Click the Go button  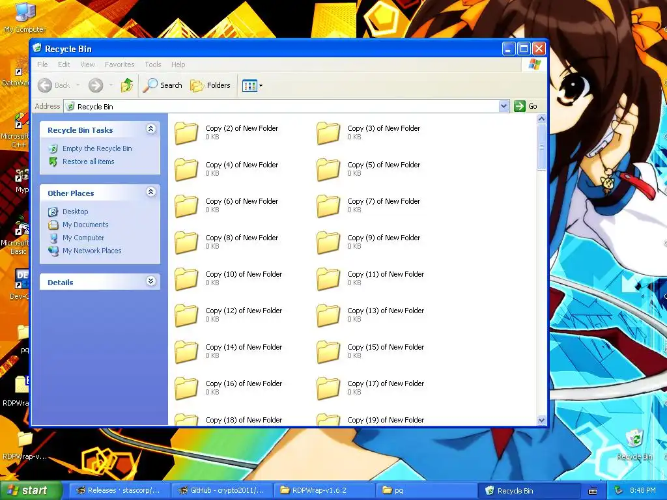click(x=526, y=106)
